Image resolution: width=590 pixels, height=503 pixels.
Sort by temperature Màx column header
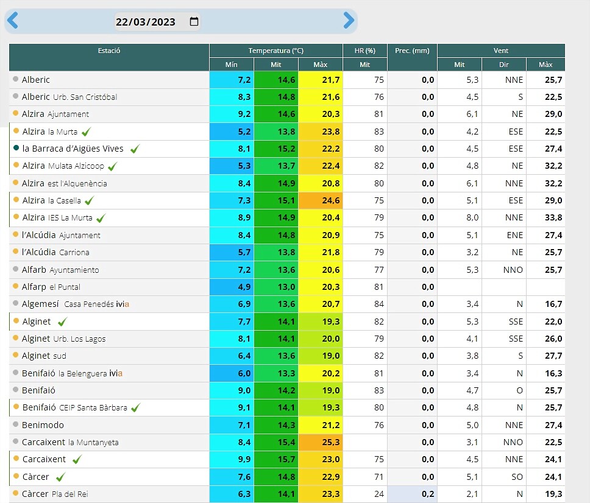tap(320, 65)
